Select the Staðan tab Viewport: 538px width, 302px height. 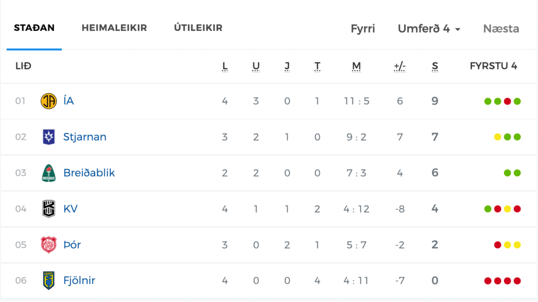(x=34, y=28)
